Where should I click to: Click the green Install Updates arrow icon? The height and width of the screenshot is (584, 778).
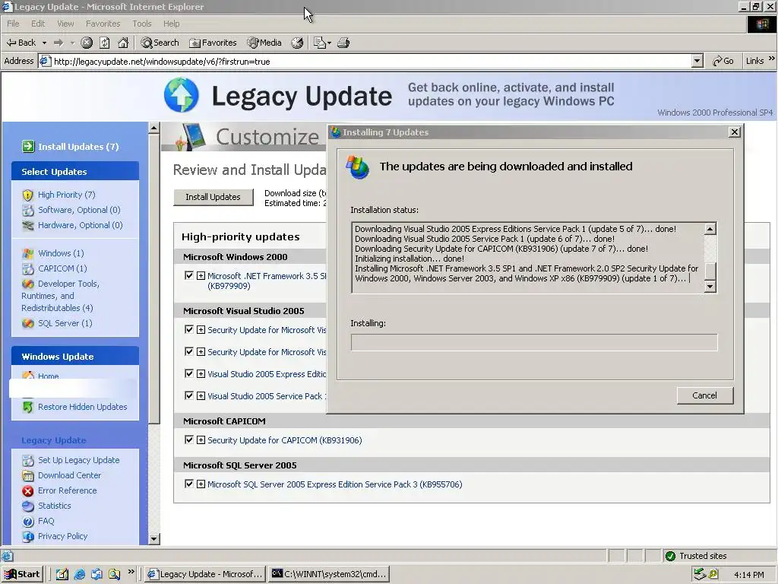pos(28,147)
